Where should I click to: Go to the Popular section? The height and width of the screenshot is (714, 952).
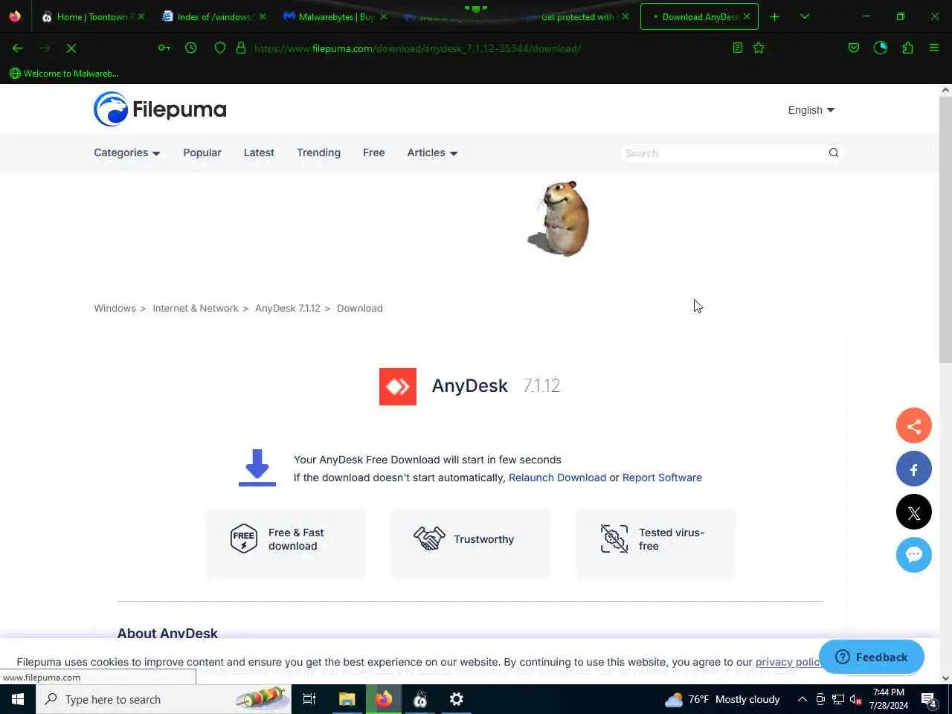pos(202,152)
